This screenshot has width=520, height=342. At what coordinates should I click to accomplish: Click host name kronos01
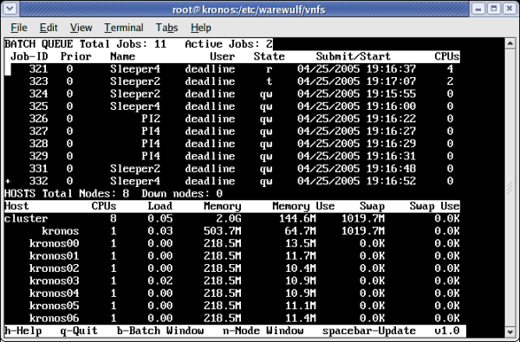pos(54,255)
